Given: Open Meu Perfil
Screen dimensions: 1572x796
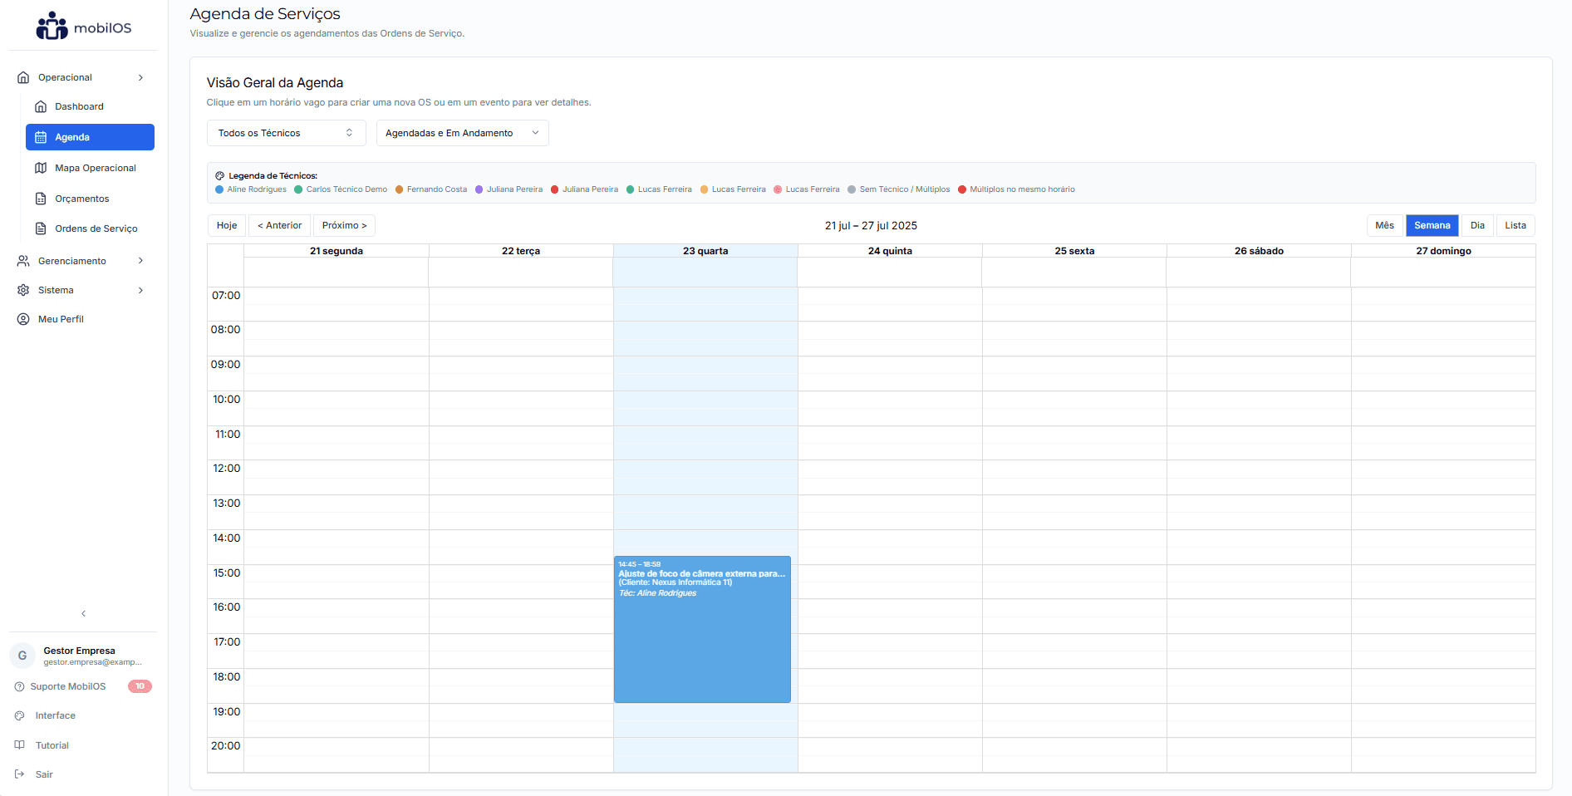Looking at the screenshot, I should [60, 319].
